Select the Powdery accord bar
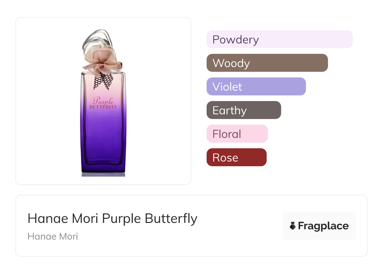383x272 pixels. tap(279, 39)
